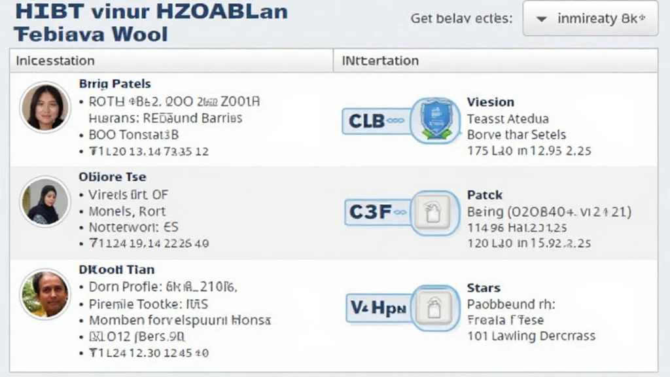Select the C3F label badge

point(378,212)
